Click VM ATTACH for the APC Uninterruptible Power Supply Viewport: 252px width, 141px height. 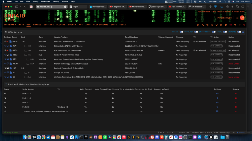(216, 59)
